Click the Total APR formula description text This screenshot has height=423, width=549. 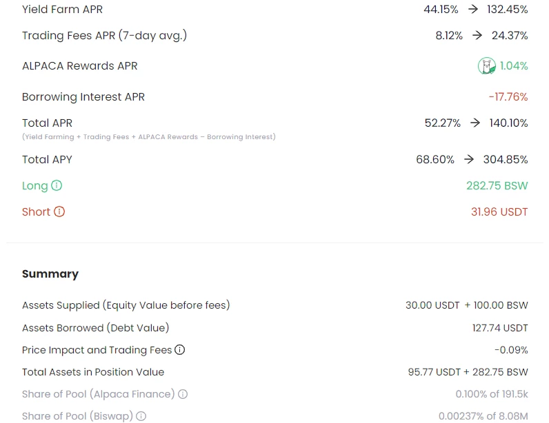click(x=149, y=137)
